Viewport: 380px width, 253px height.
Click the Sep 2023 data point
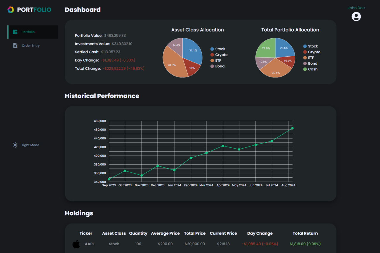click(x=109, y=179)
